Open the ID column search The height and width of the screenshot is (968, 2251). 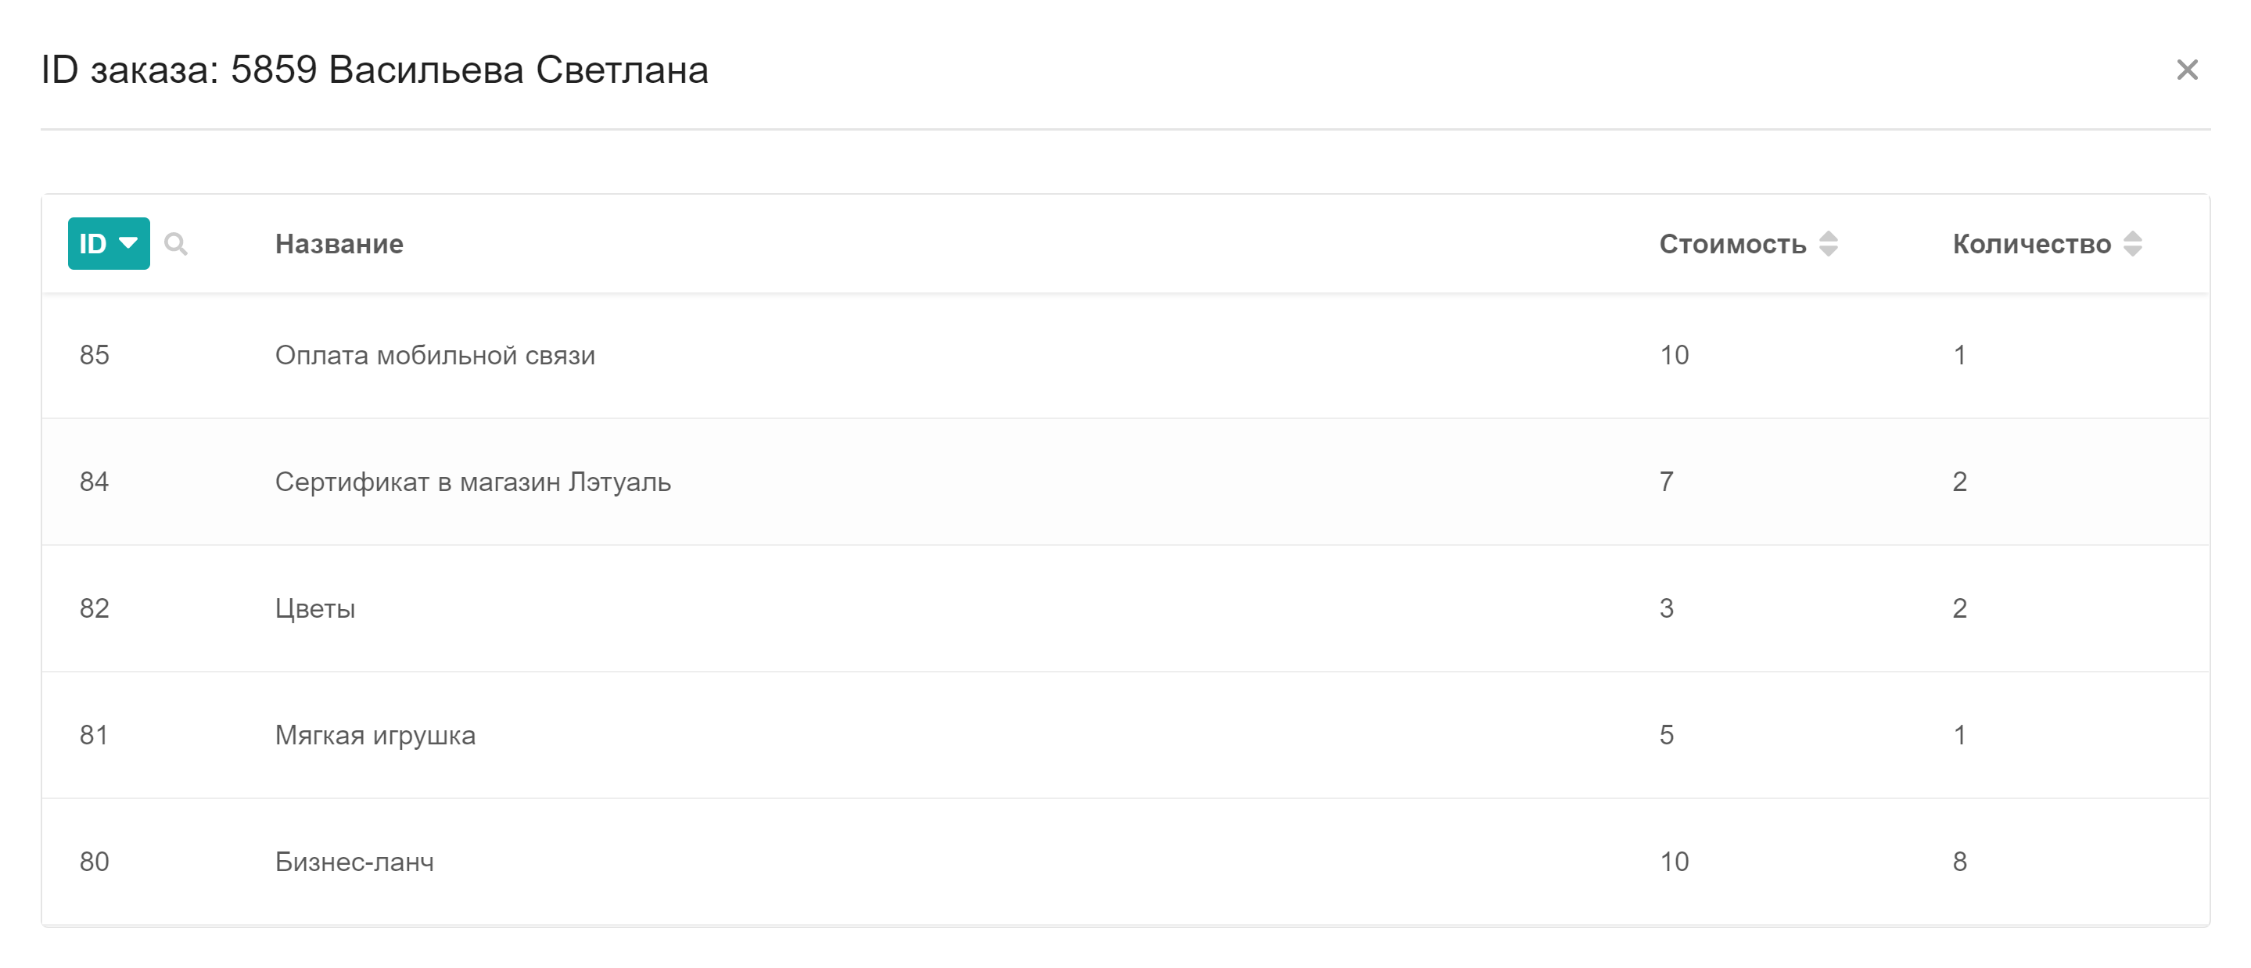tap(176, 244)
